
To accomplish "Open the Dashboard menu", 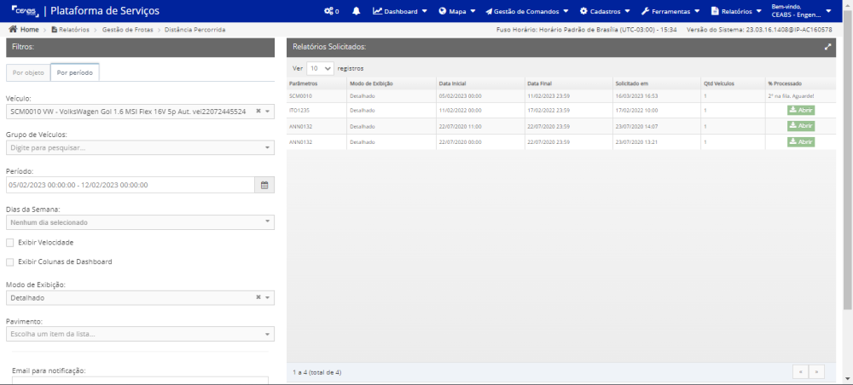I will coord(400,11).
